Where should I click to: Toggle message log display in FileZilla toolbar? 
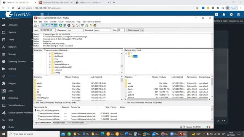43,25
